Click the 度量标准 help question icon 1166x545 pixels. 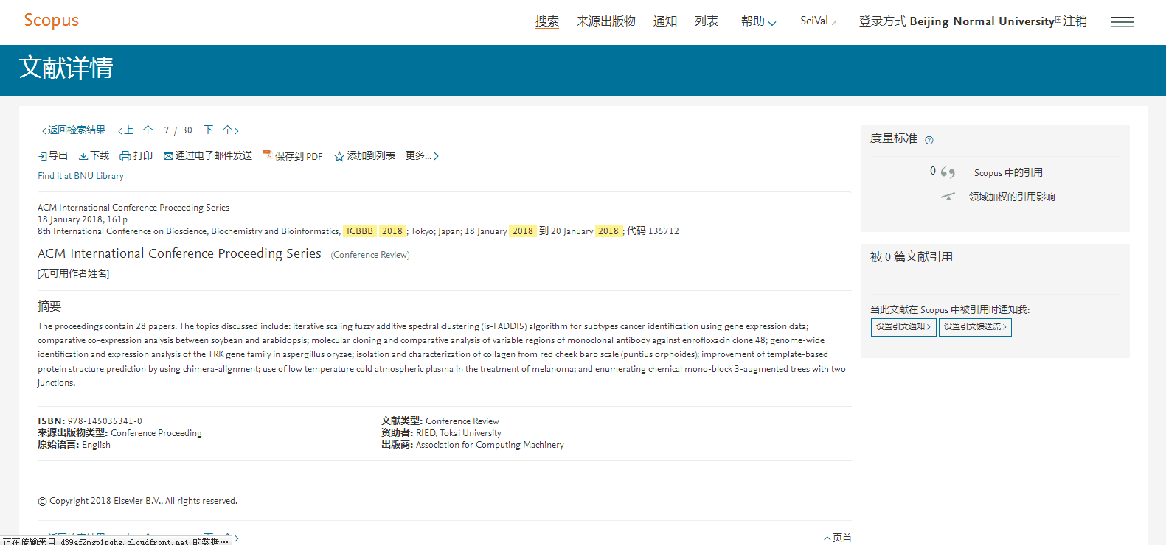coord(929,140)
